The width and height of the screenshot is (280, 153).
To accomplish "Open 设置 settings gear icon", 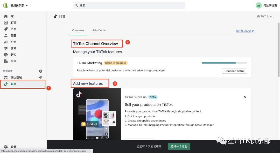I will (x=6, y=147).
